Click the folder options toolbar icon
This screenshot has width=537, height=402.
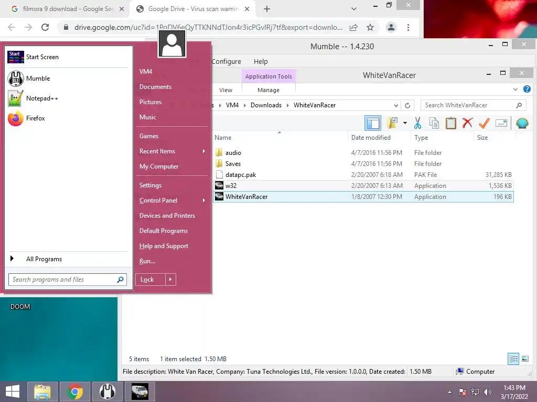coord(392,123)
